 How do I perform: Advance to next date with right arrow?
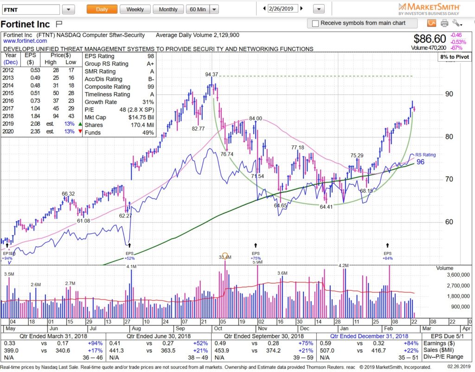coord(302,9)
